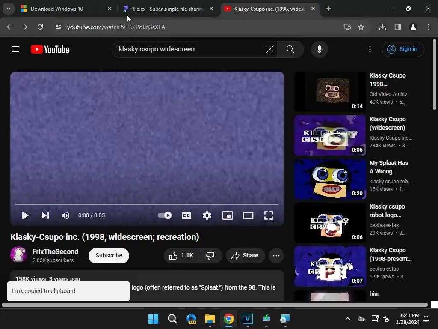Screen dimensions: 438x329
Task: Go back in browser
Action: (9, 27)
